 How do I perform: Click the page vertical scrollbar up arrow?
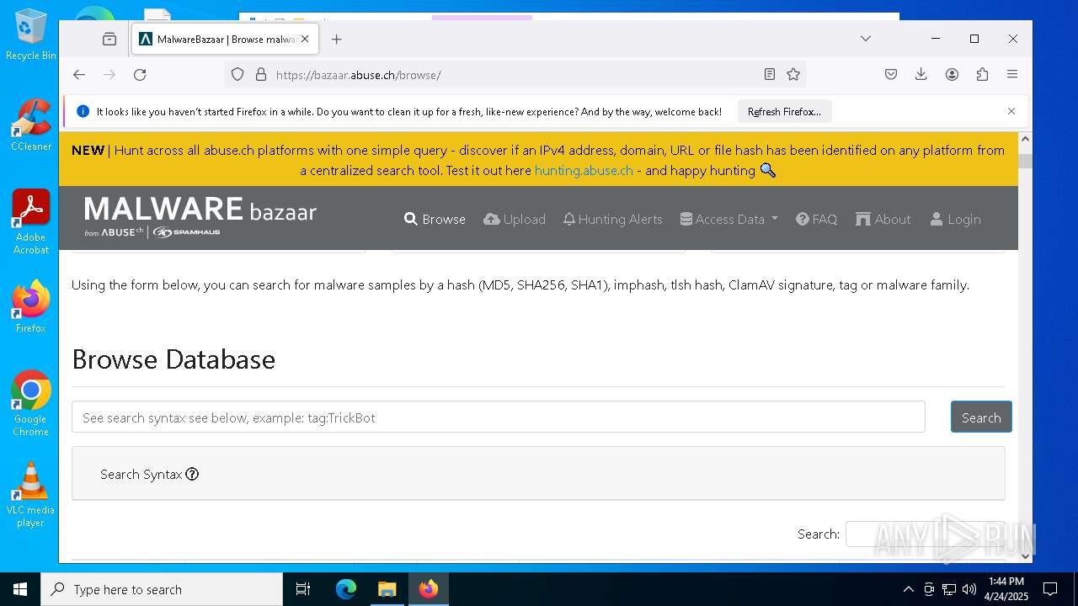(1025, 139)
